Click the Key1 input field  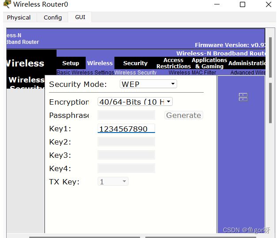(x=126, y=128)
